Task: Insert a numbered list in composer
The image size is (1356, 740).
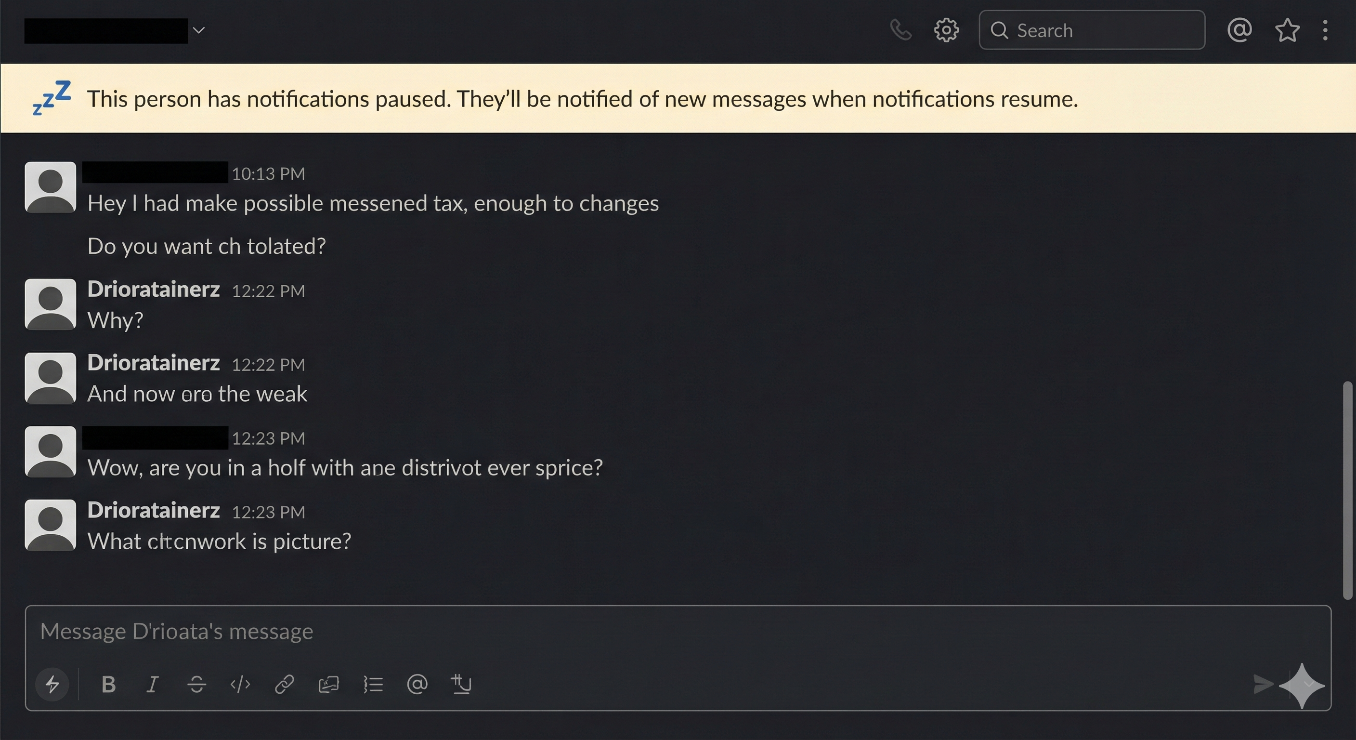Action: pos(373,684)
